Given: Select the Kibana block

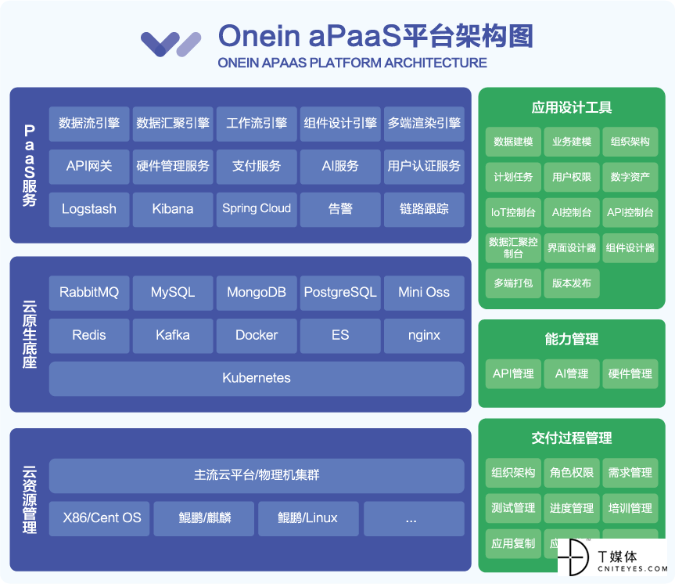Looking at the screenshot, I should (173, 210).
